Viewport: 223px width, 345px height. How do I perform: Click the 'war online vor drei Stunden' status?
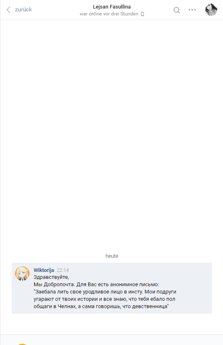[x=109, y=14]
